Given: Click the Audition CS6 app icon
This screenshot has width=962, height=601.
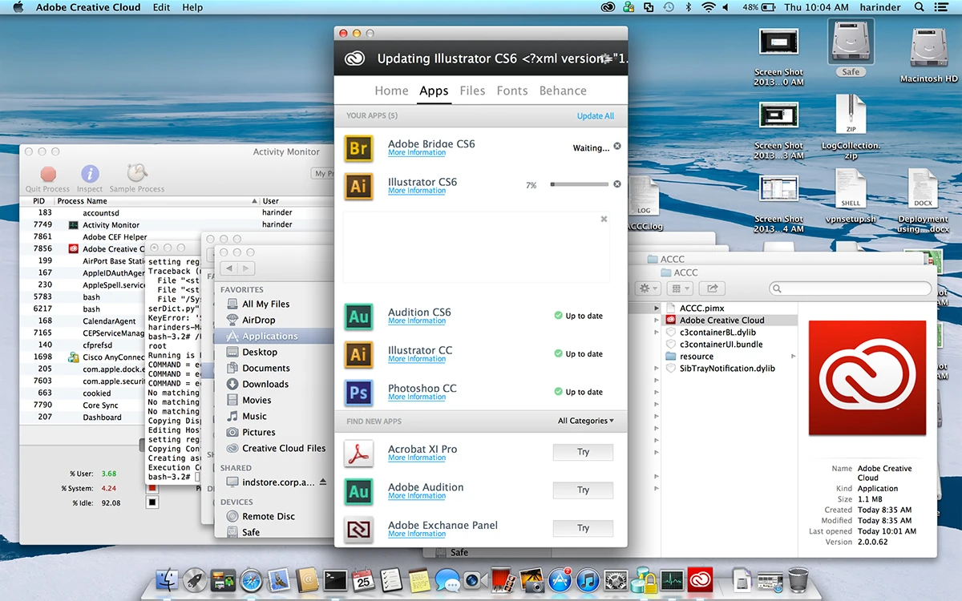Looking at the screenshot, I should (x=358, y=317).
